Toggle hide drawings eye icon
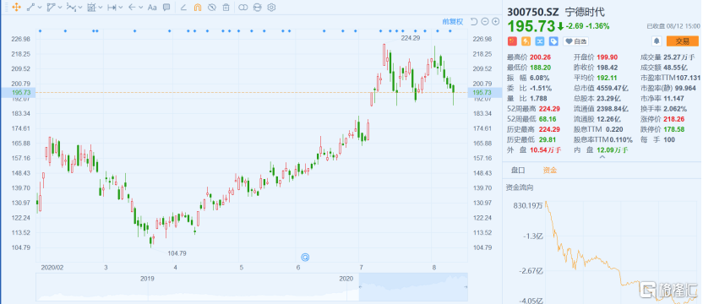The image size is (703, 304). coord(212,7)
